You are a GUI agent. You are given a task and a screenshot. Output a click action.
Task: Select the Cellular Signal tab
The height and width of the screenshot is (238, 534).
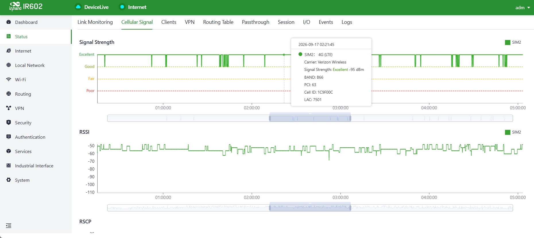click(137, 22)
